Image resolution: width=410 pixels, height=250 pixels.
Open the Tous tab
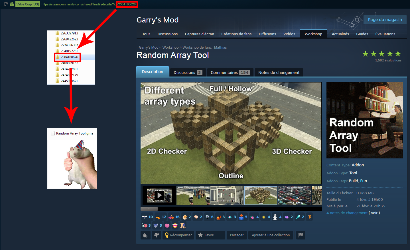tap(146, 34)
